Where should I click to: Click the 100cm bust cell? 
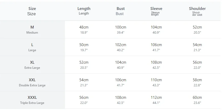click(120, 30)
